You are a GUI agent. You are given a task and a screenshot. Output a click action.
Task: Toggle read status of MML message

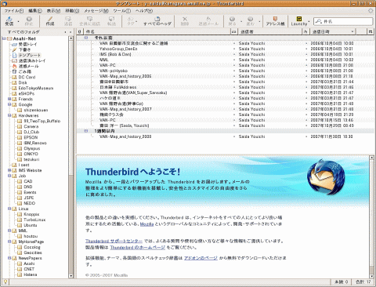pos(234,60)
